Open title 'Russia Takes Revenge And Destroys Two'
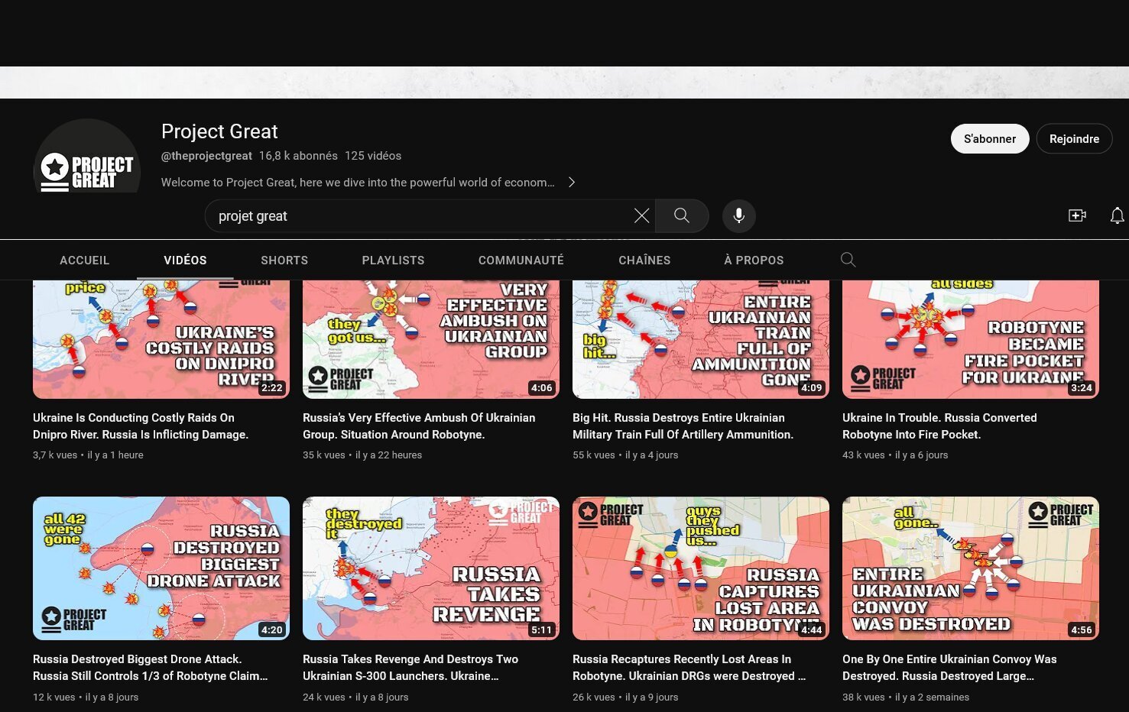Image resolution: width=1129 pixels, height=712 pixels. 410,668
